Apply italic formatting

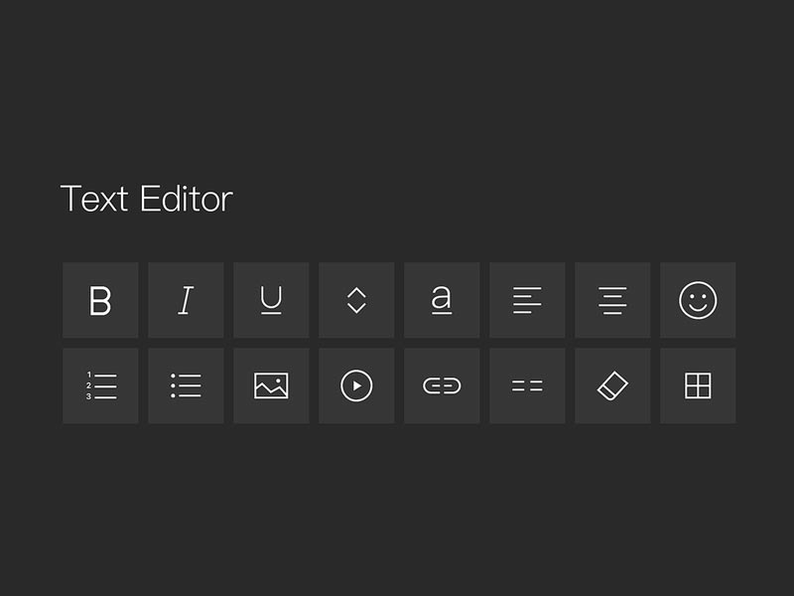tap(186, 300)
